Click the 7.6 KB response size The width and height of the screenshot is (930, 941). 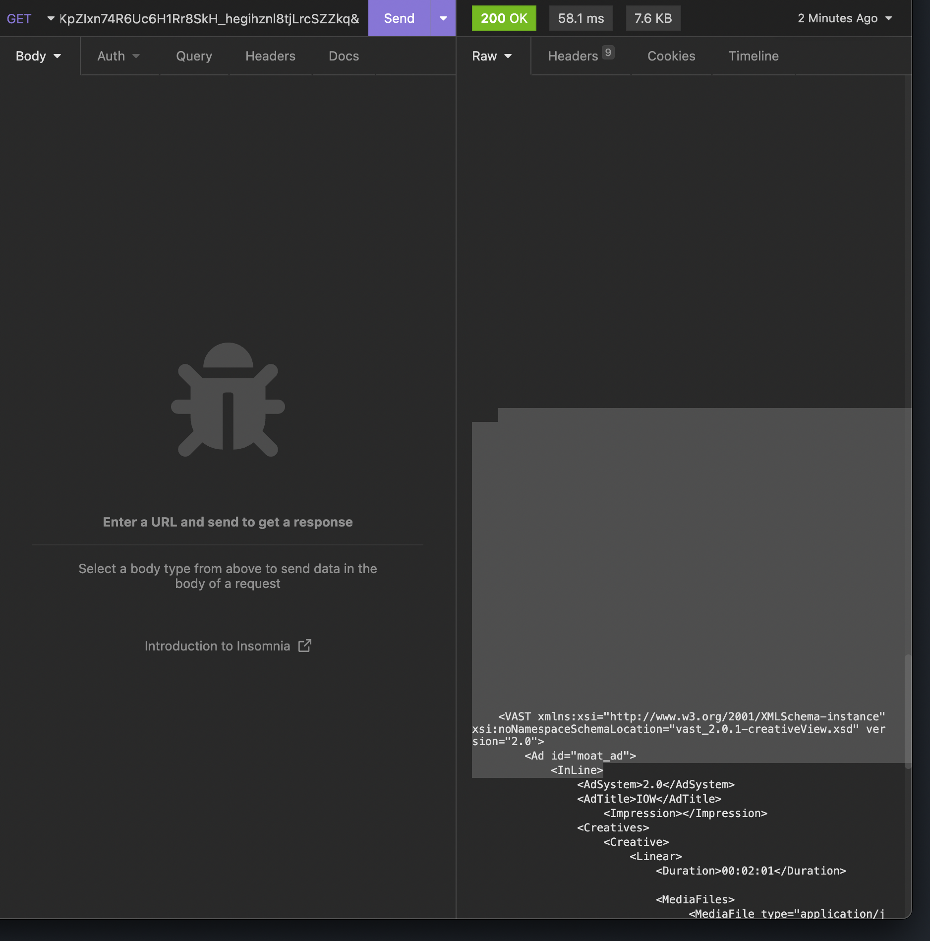tap(653, 18)
